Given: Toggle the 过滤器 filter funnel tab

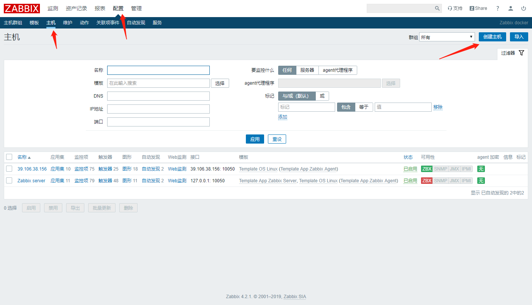Looking at the screenshot, I should [x=512, y=53].
